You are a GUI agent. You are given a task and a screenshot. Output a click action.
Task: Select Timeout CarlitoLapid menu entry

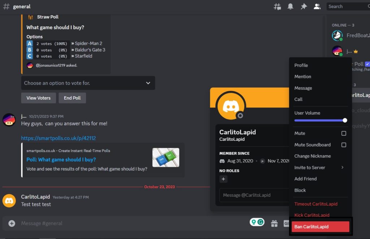(x=316, y=204)
